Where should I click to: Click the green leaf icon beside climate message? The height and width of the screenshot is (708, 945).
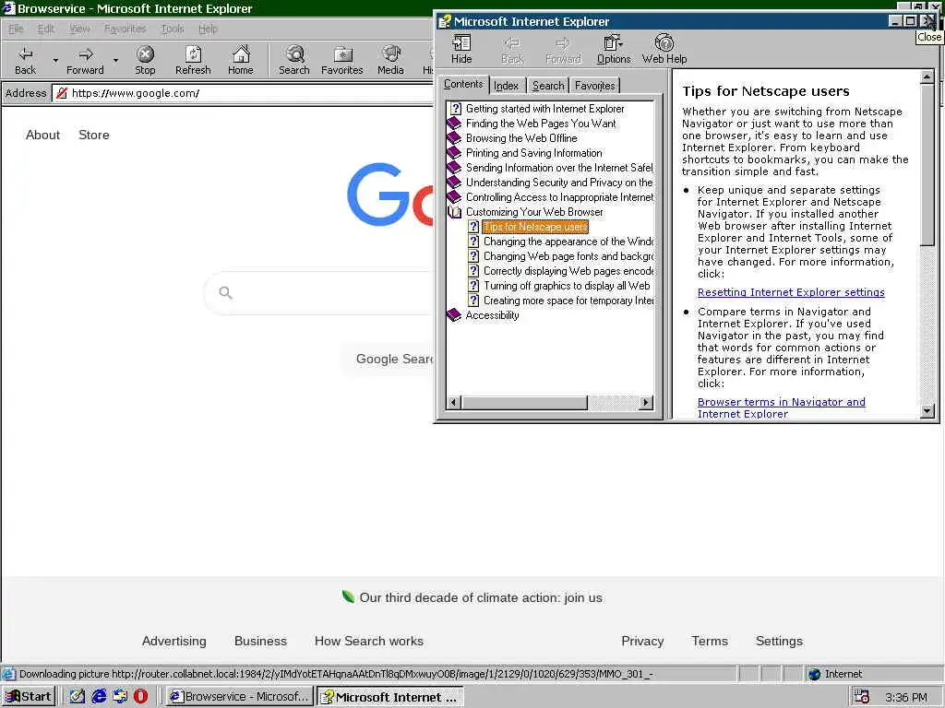click(x=348, y=596)
